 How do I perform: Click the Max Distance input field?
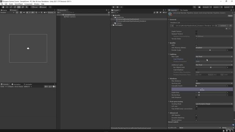(x=214, y=81)
